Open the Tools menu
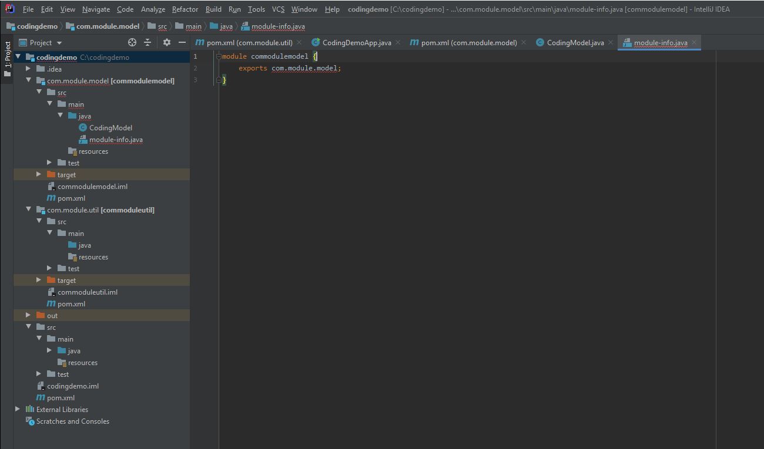 coord(256,9)
